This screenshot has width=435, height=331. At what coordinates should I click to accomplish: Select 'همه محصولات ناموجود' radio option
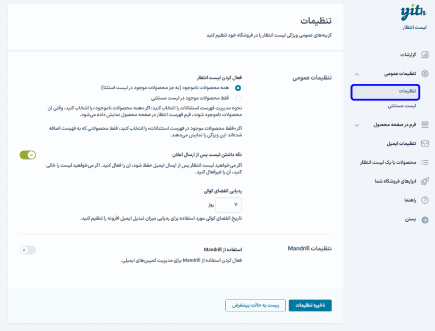pyautogui.click(x=238, y=88)
